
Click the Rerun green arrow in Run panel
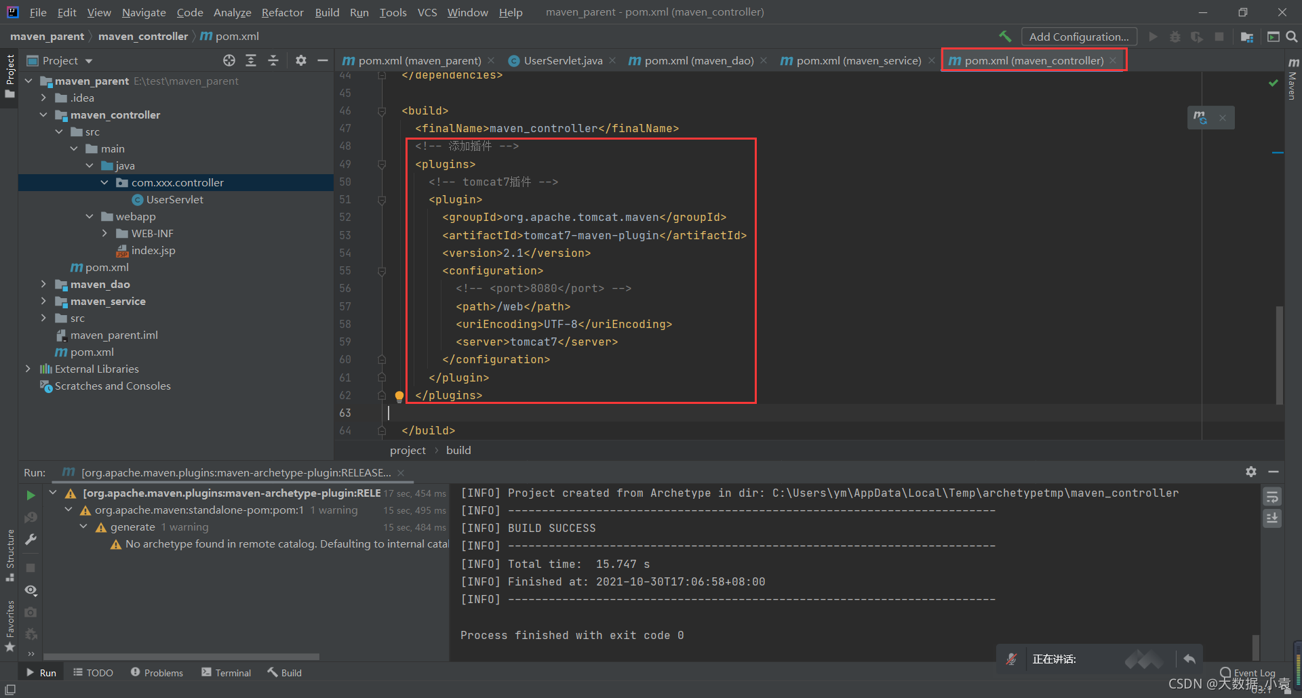tap(31, 495)
